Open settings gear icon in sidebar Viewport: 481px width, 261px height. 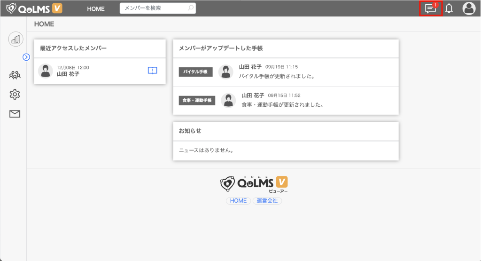(15, 95)
